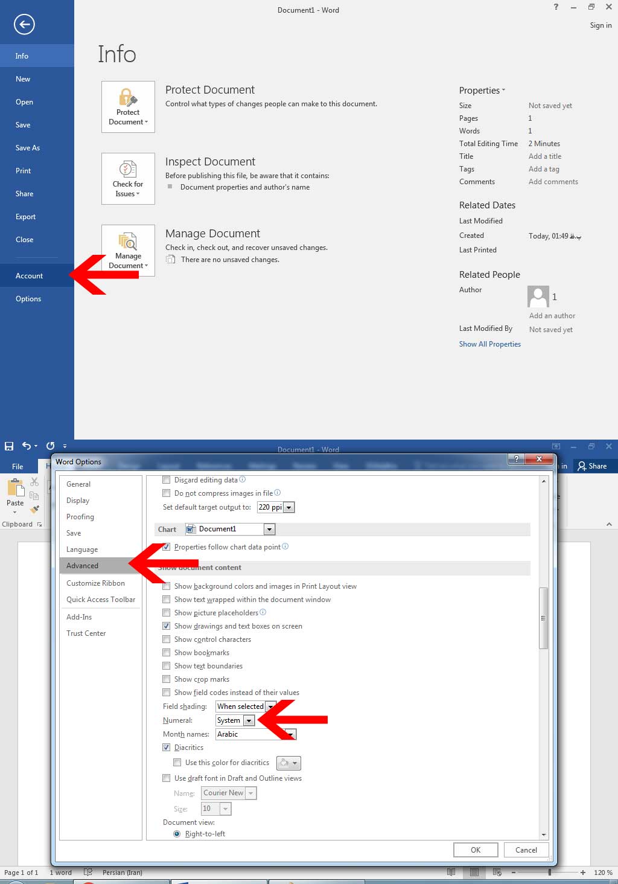Image resolution: width=618 pixels, height=884 pixels.
Task: Click the zoom out minus icon
Action: point(514,872)
